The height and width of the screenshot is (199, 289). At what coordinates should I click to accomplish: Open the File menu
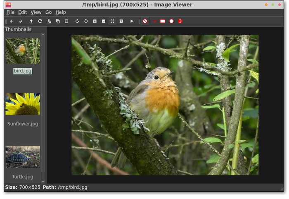(x=10, y=12)
